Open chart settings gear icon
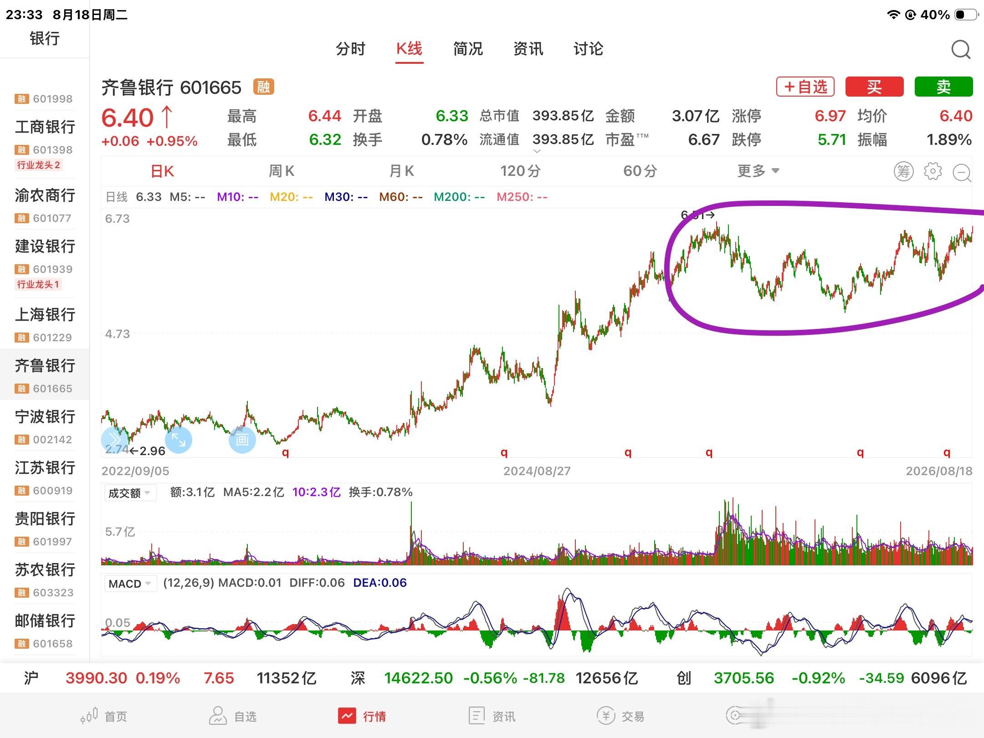984x738 pixels. (x=933, y=172)
